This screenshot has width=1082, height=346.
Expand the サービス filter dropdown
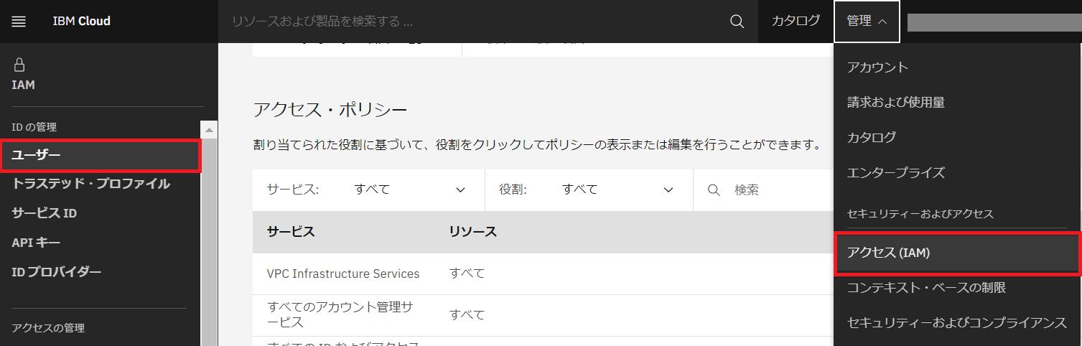click(x=460, y=190)
